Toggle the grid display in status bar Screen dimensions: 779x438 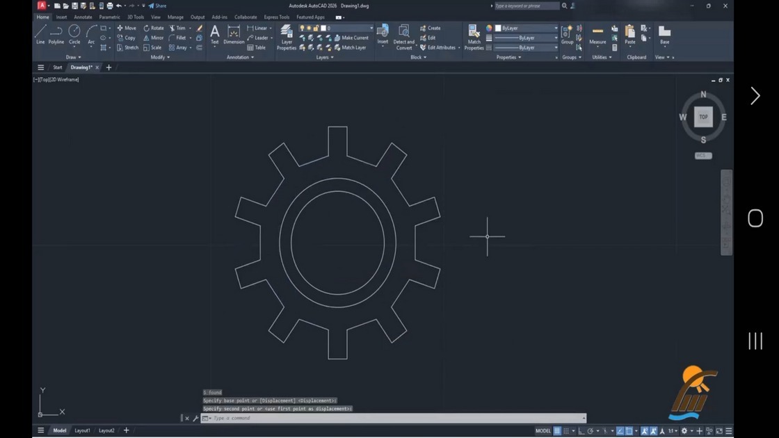(x=557, y=431)
